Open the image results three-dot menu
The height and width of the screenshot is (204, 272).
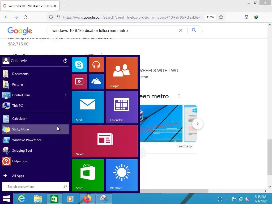[179, 96]
